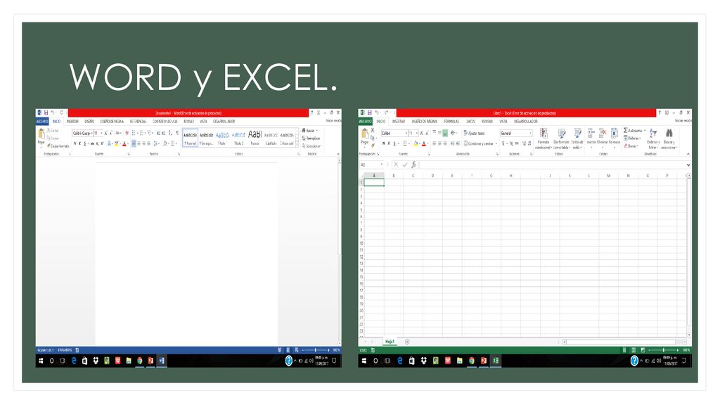Open the CORRESPONDENCIA tab in Word
720x405 pixels.
165,122
